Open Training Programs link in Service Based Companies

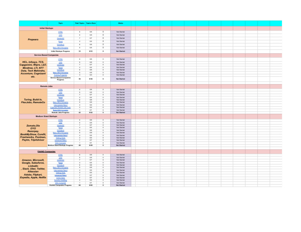click(60, 75)
